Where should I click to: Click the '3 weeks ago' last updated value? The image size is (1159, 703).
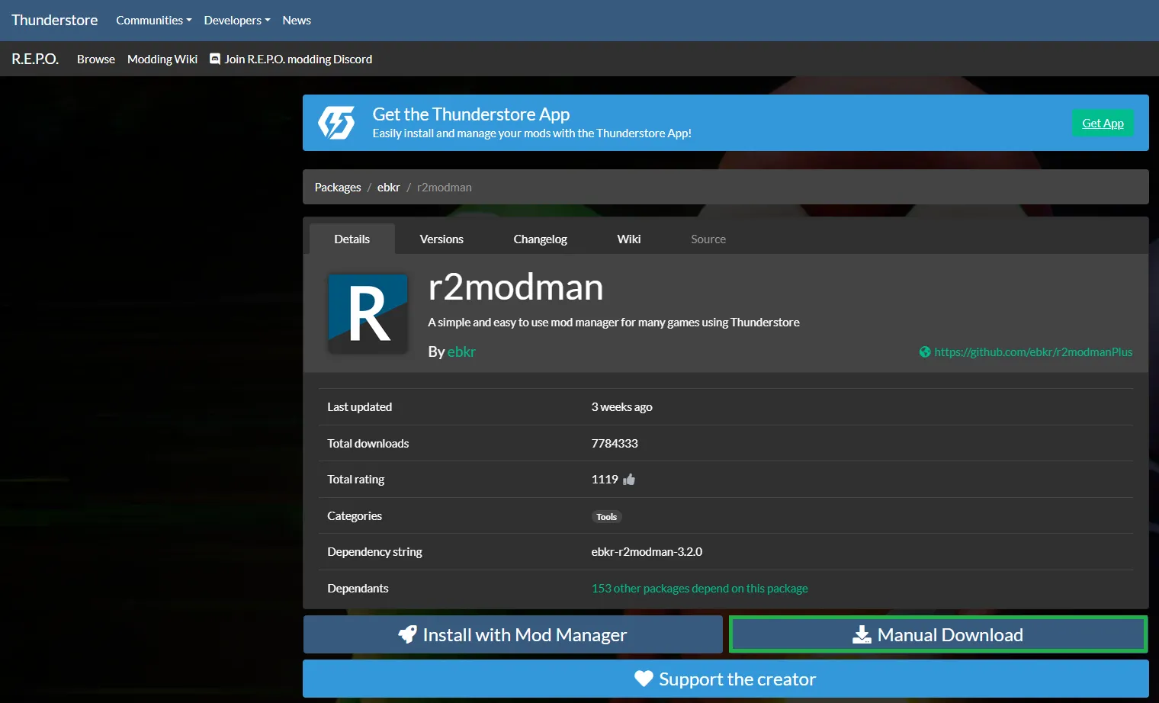622,407
